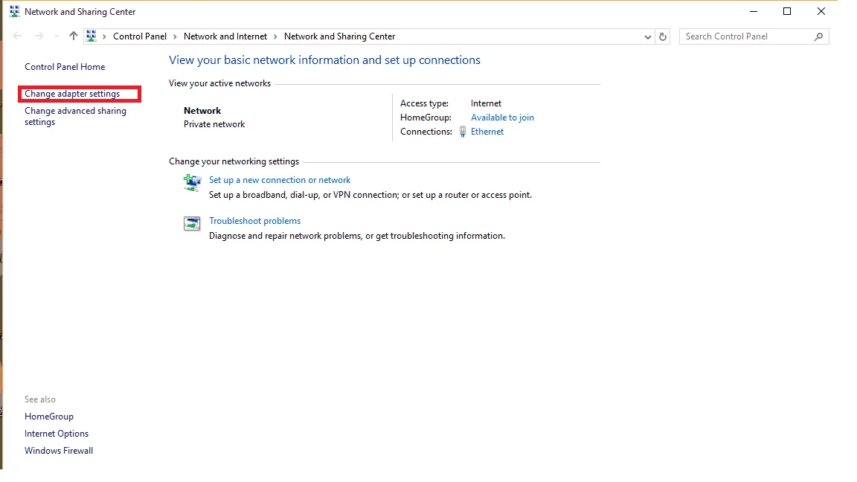This screenshot has height=482, width=857.
Task: Expand chevron after Control Panel breadcrumb
Action: pos(175,36)
